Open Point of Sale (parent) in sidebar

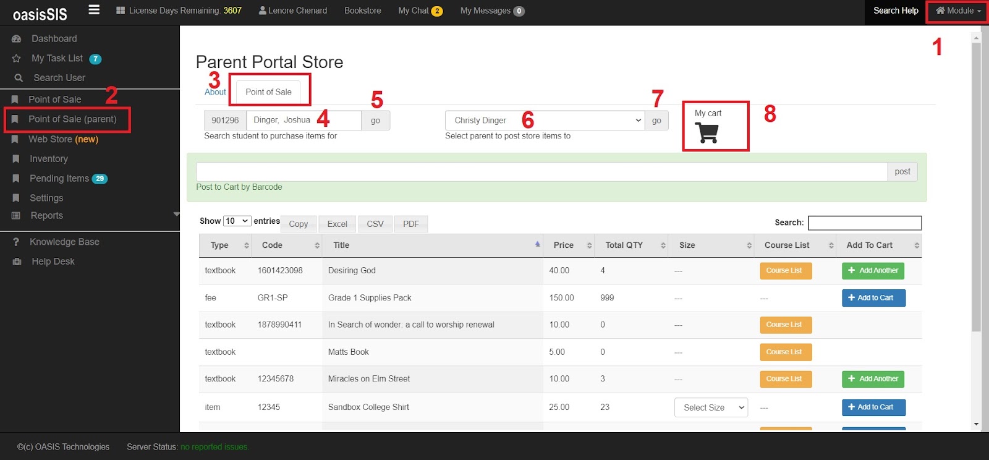coord(72,119)
